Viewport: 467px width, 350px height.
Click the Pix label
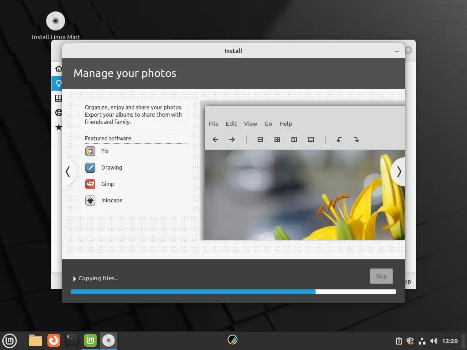[105, 151]
